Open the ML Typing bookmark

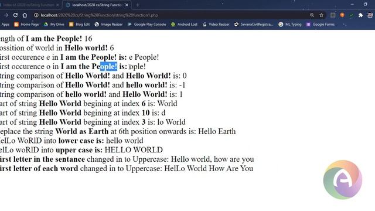point(290,25)
